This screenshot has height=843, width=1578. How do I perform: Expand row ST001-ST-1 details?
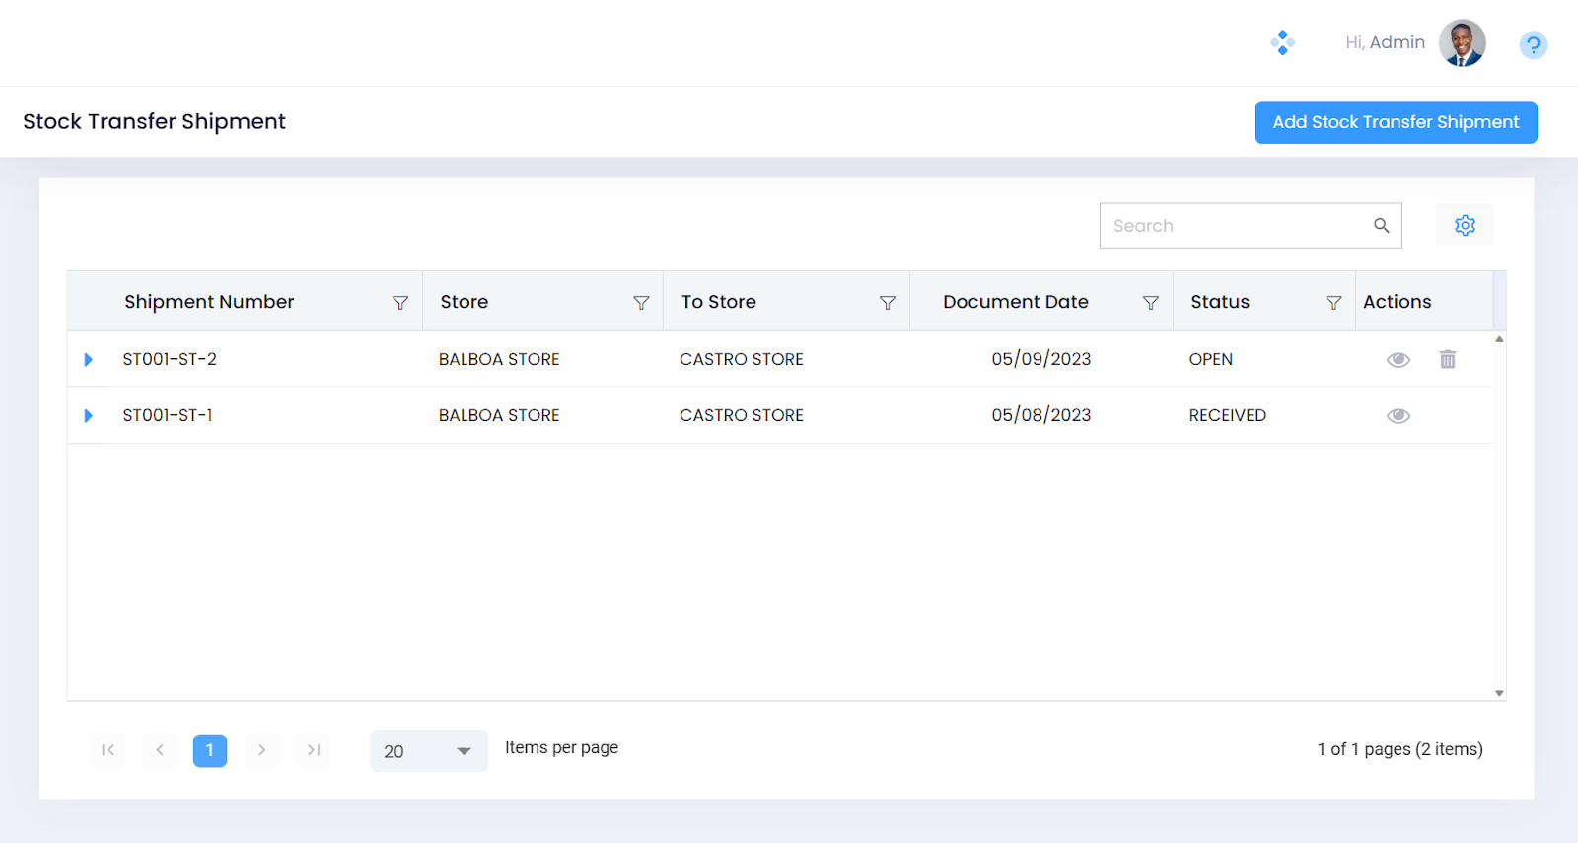click(89, 416)
